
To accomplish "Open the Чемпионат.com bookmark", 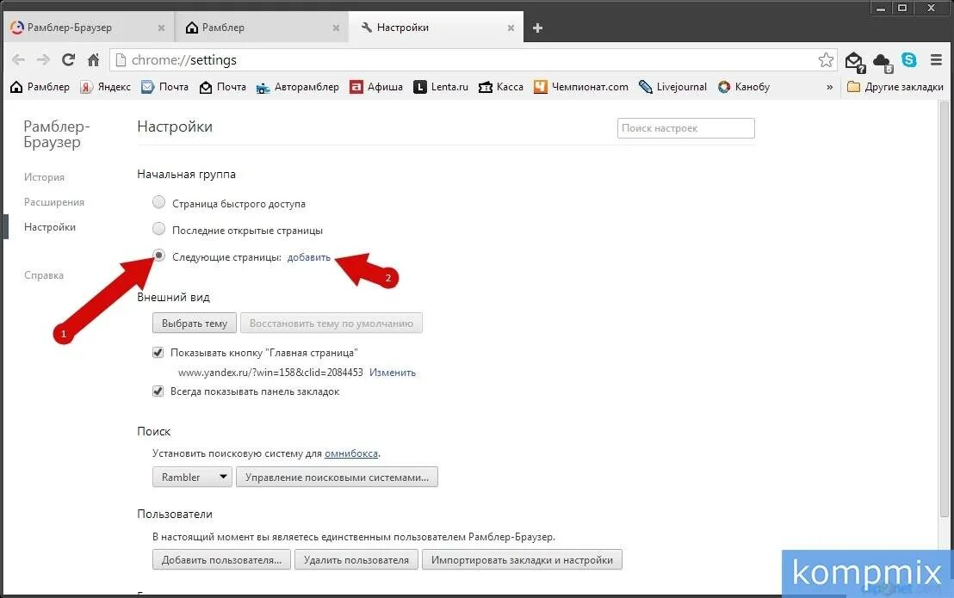I will click(x=581, y=87).
